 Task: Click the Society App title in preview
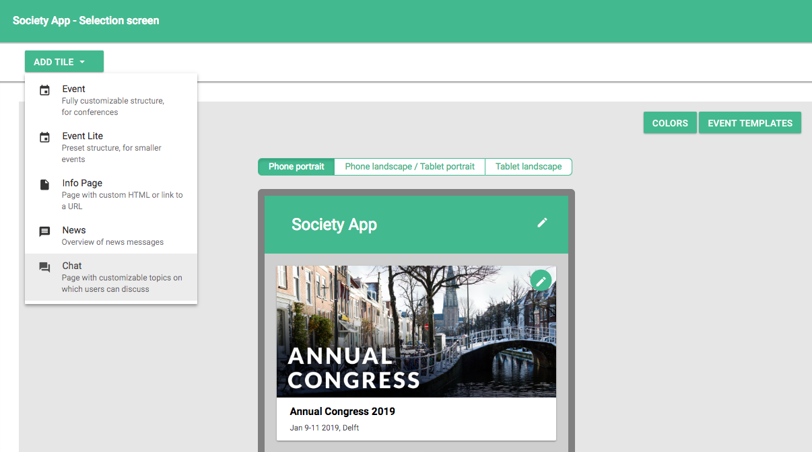click(x=334, y=225)
